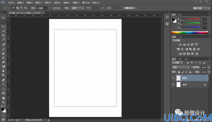Screen dimensions: 212x122
Task: Switch to the 色板 tab
Action: 180,15
